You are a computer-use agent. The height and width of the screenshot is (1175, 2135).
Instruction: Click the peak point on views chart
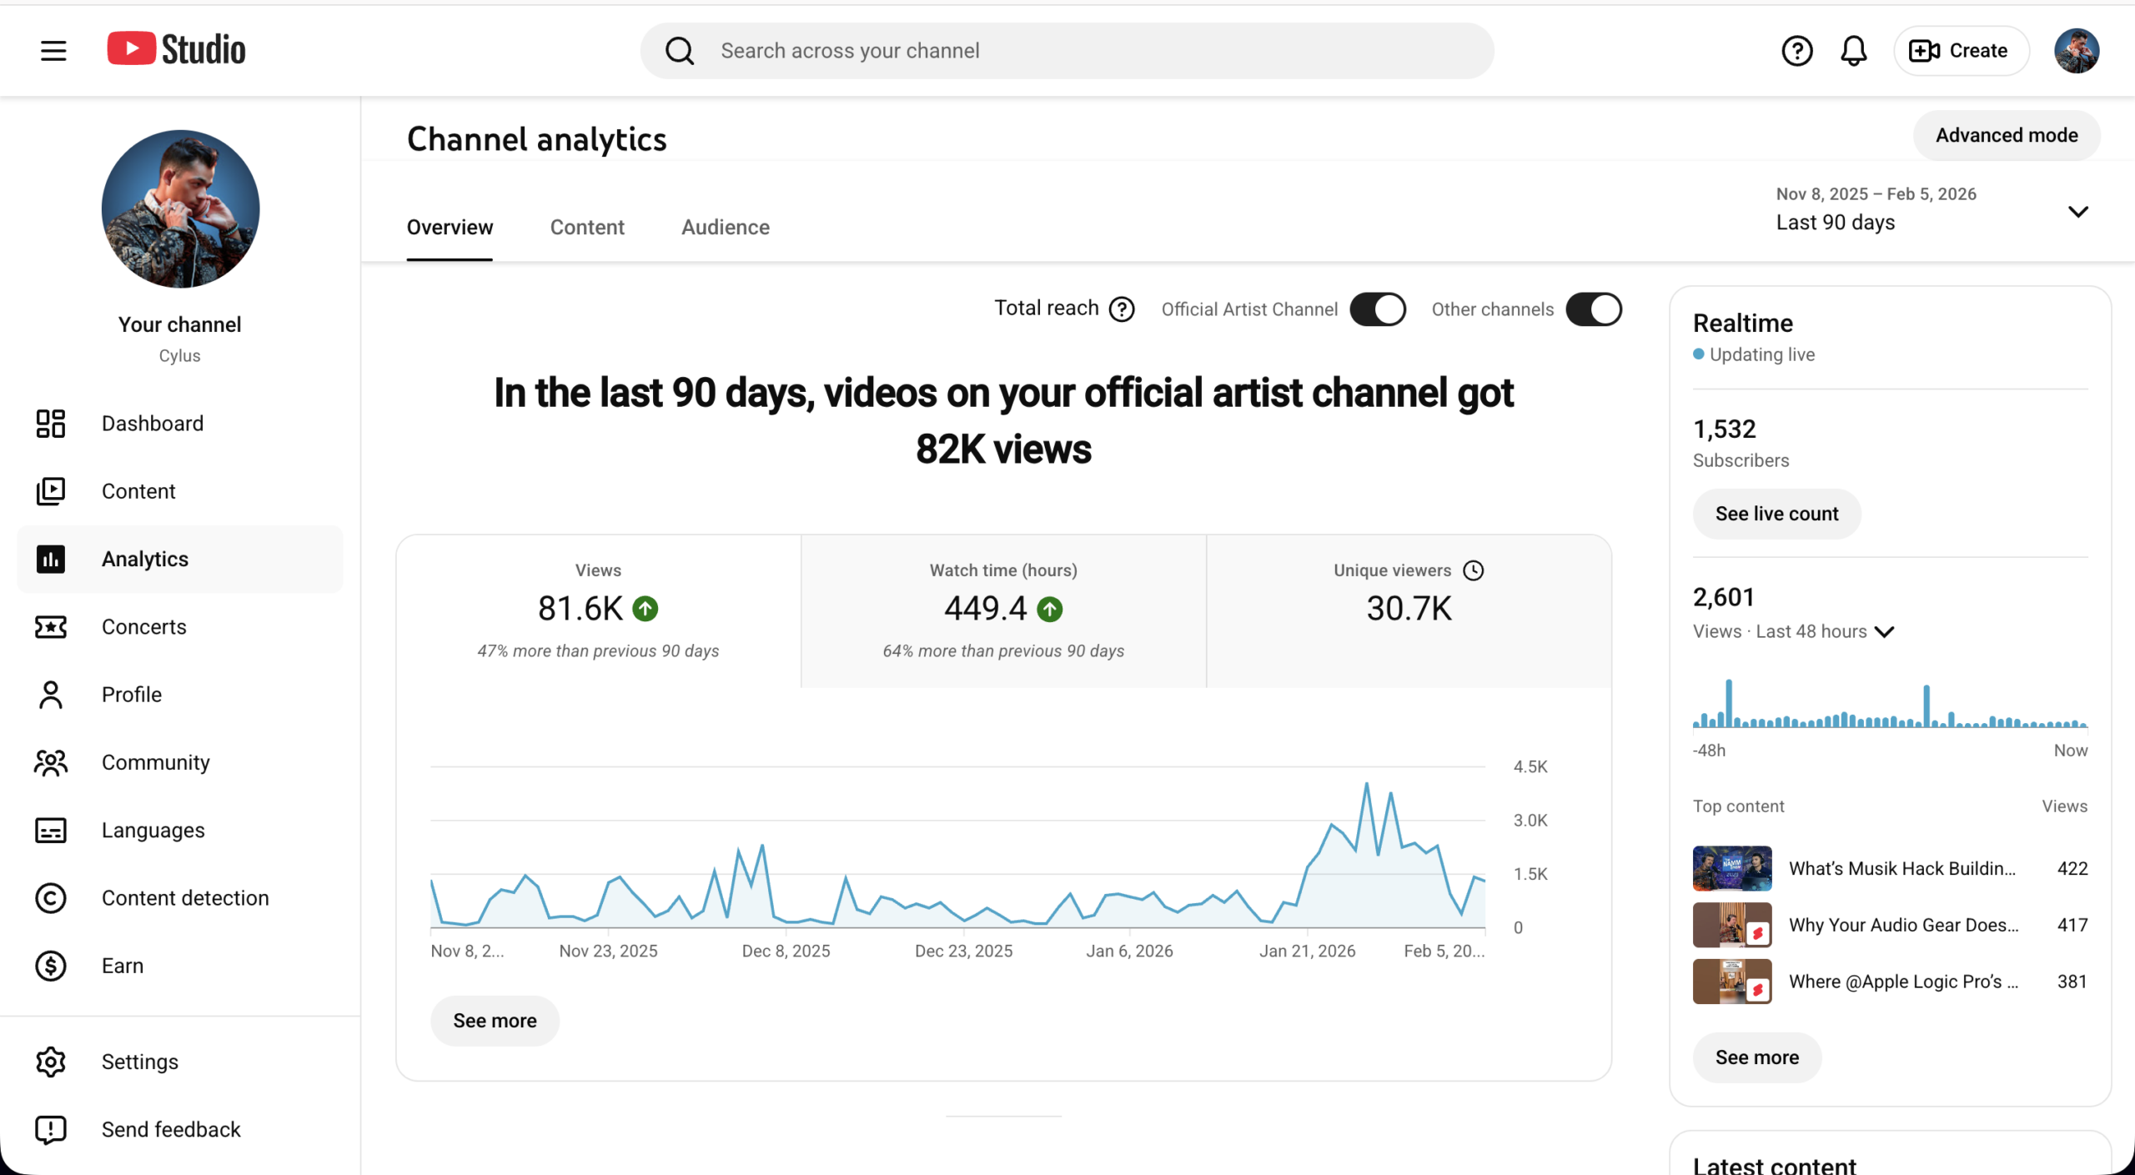click(1366, 784)
